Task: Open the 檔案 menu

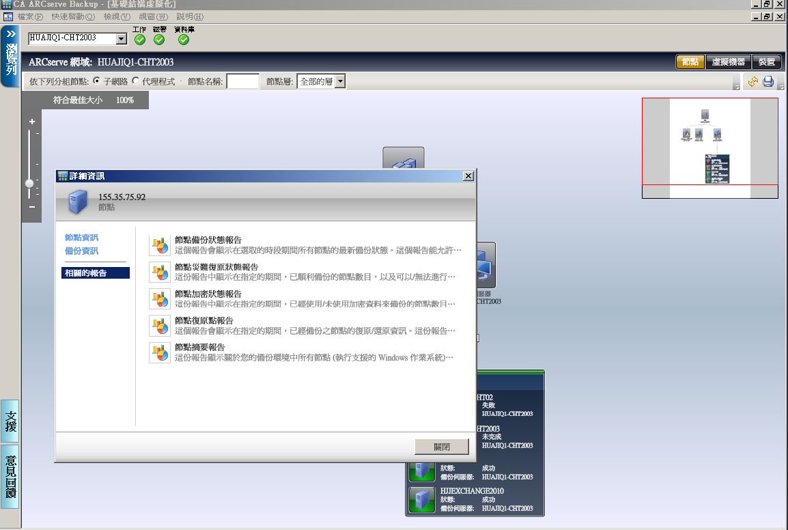Action: [30, 16]
